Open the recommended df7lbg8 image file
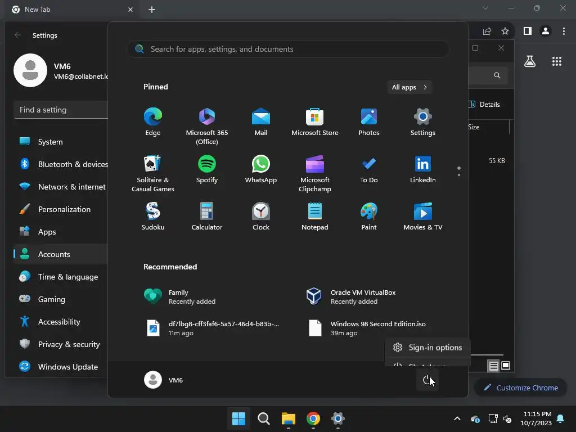576x432 pixels. pos(212,328)
